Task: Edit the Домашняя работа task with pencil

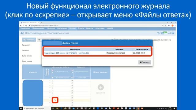Action: click(x=53, y=73)
